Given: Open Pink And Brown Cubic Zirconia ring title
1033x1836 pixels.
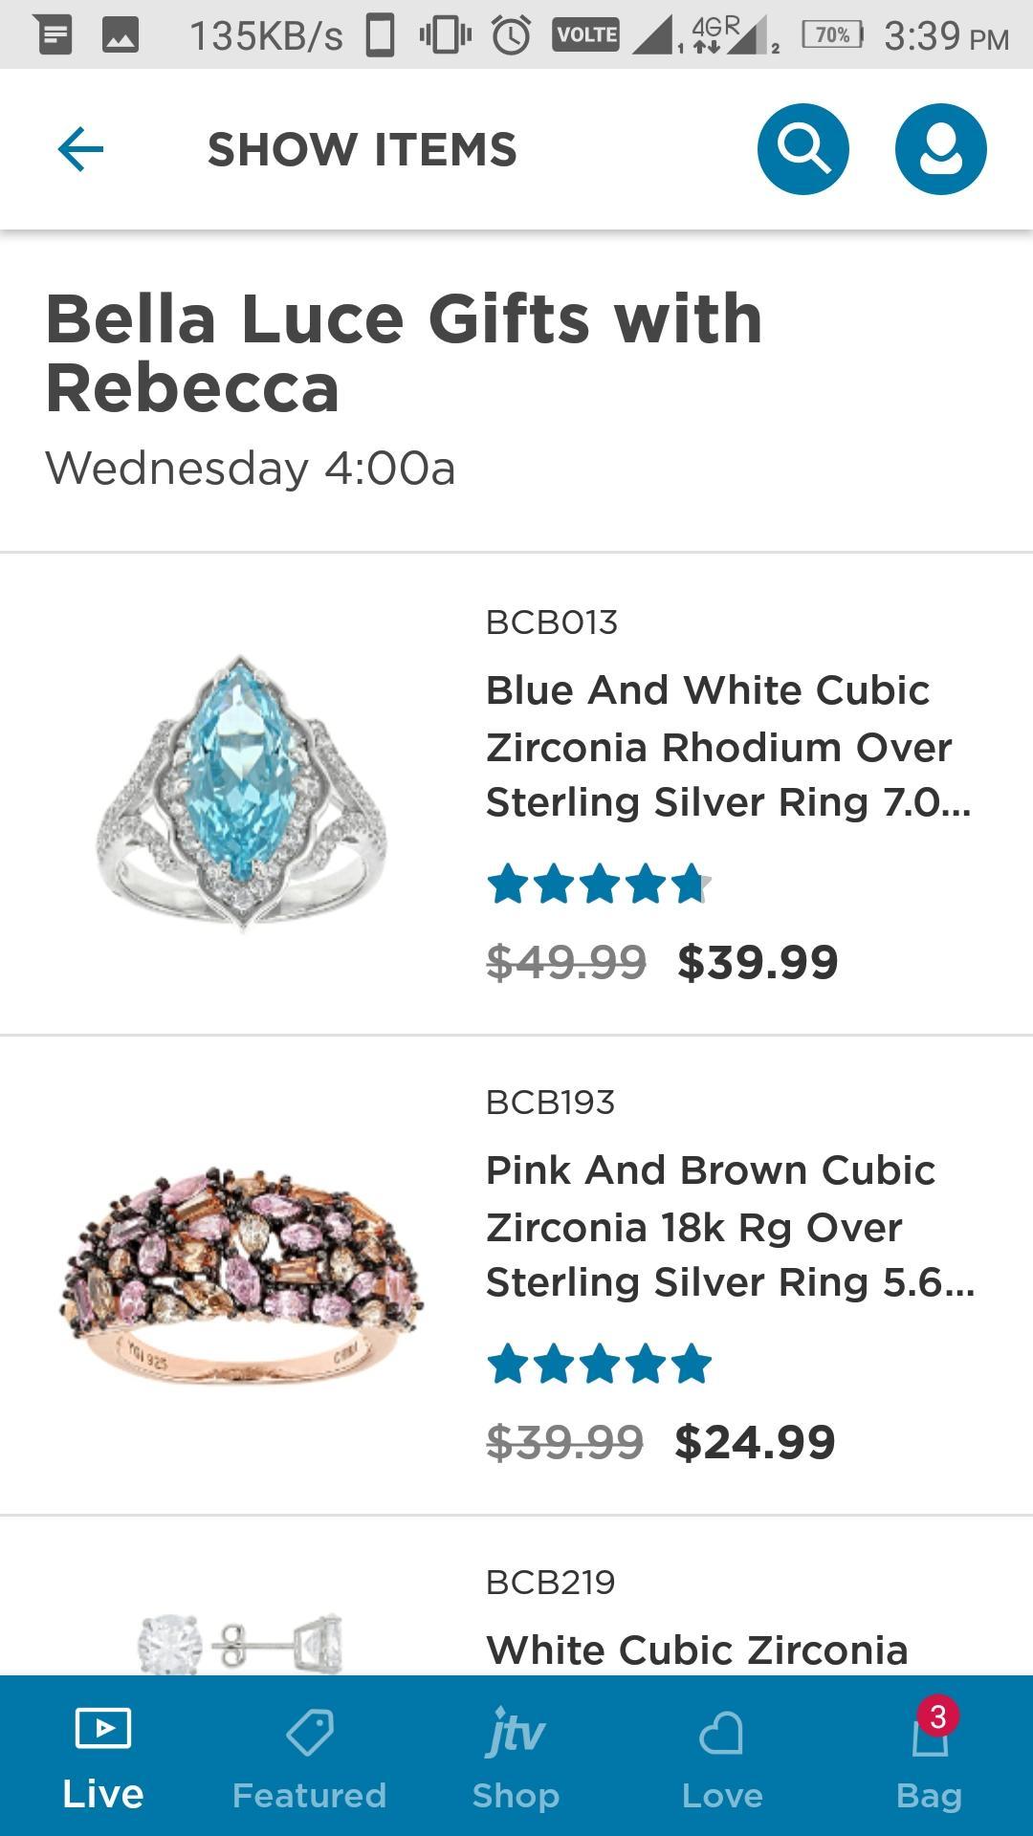Looking at the screenshot, I should pyautogui.click(x=729, y=1226).
